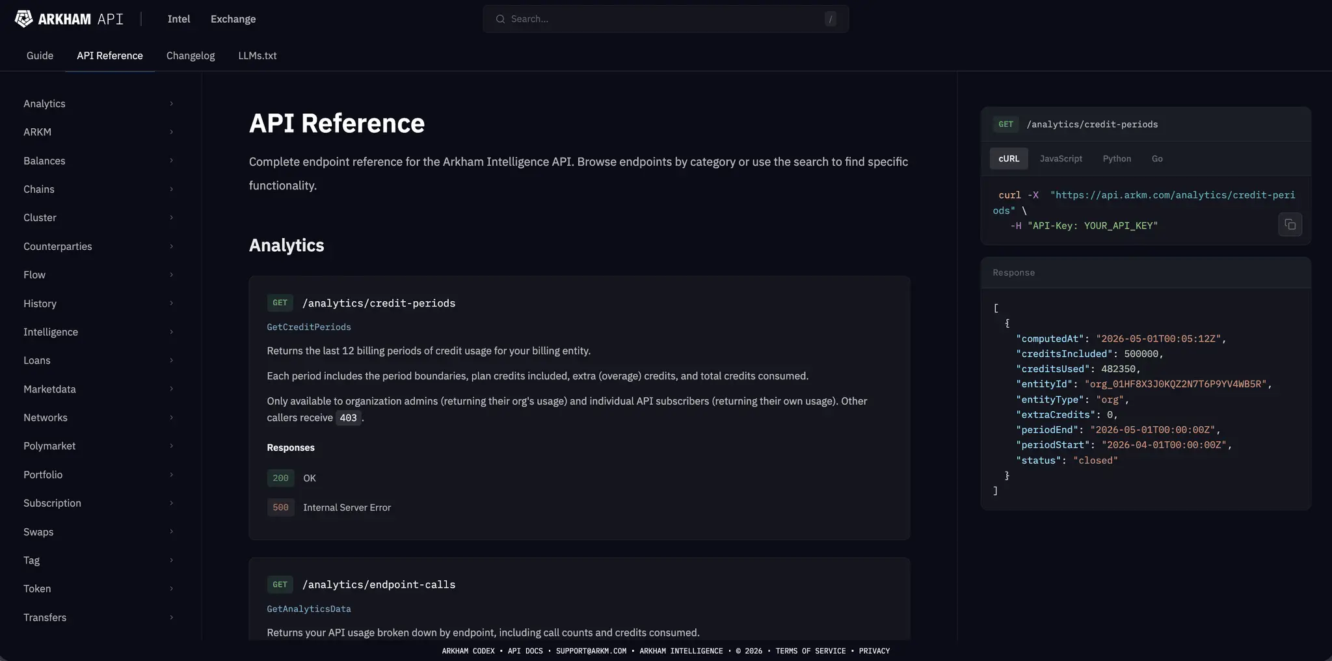Expand the Balances sidebar chevron
1332x661 pixels.
171,161
